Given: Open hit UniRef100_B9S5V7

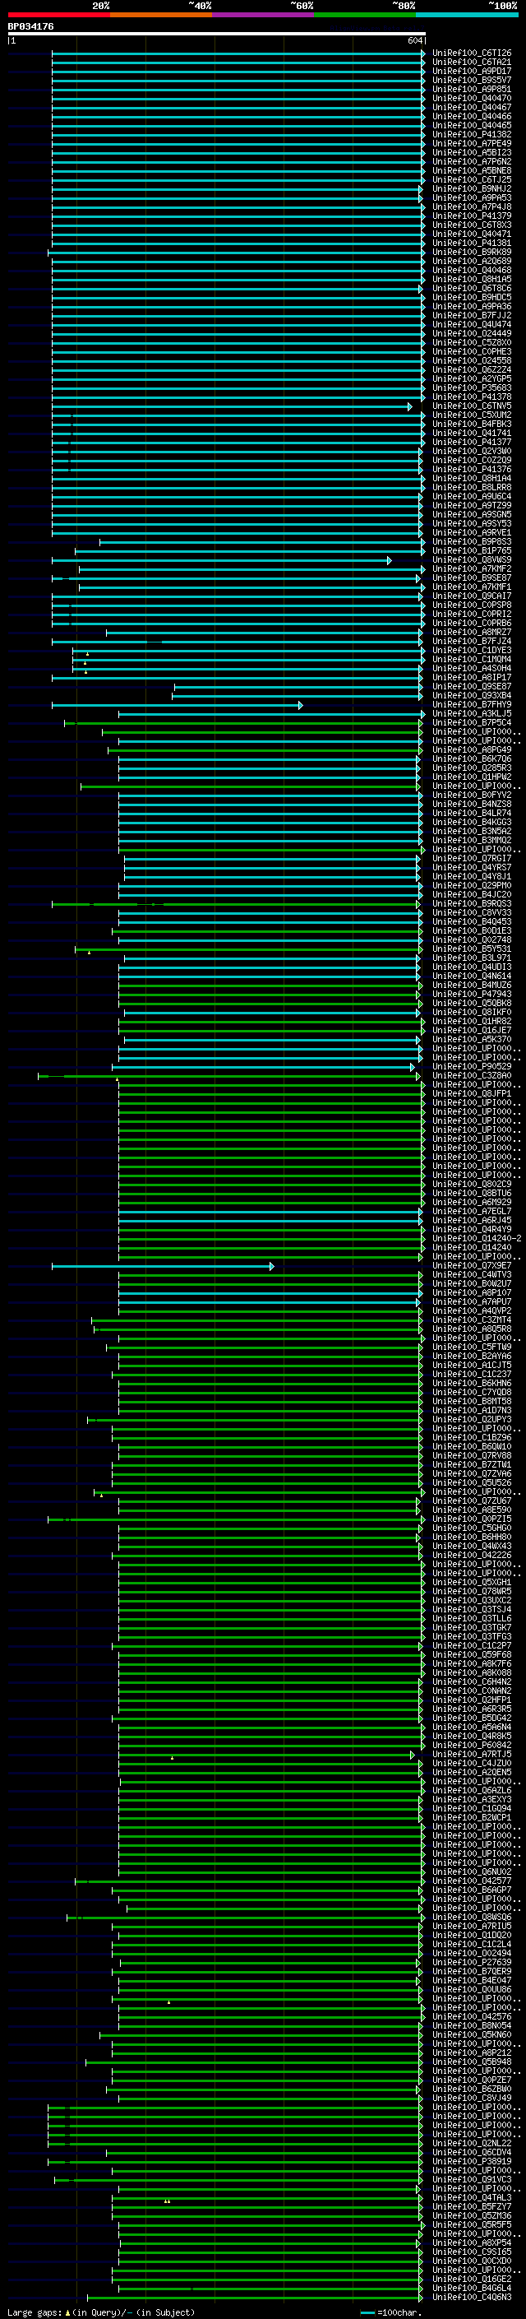Looking at the screenshot, I should click(x=472, y=80).
